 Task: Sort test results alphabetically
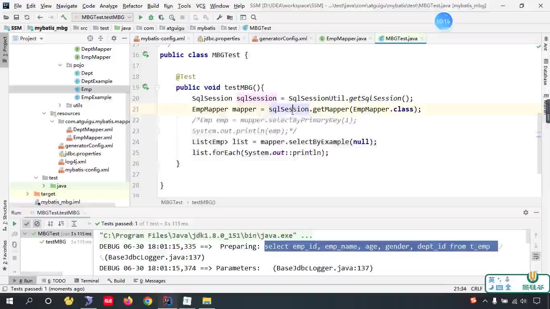click(50, 224)
